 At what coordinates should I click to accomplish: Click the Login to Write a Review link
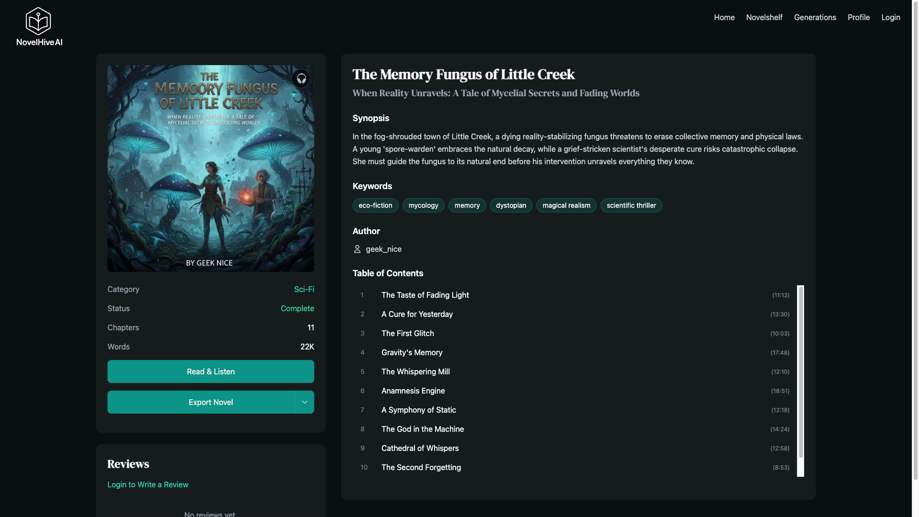[x=148, y=484]
